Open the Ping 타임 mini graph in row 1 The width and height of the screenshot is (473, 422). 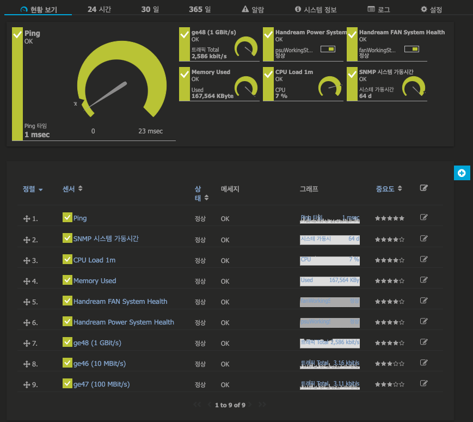click(330, 219)
